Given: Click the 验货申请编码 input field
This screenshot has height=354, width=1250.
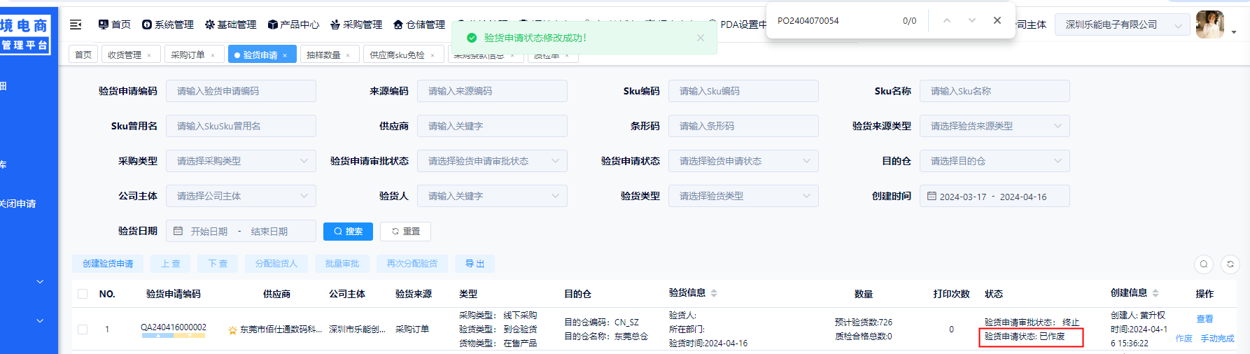Looking at the screenshot, I should [240, 91].
